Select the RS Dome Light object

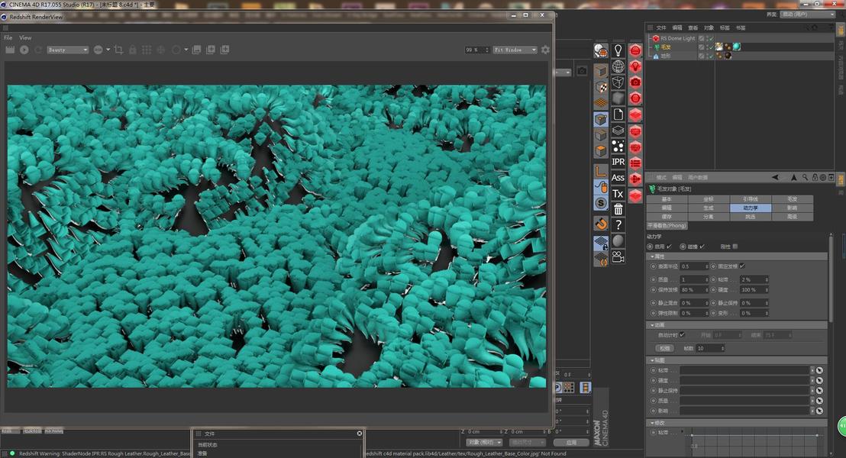click(x=678, y=38)
